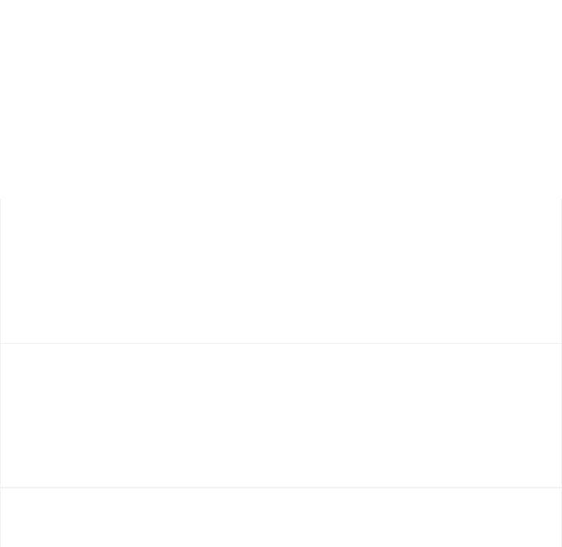Click the table's left border line
The width and height of the screenshot is (562, 547).
(x=0, y=373)
